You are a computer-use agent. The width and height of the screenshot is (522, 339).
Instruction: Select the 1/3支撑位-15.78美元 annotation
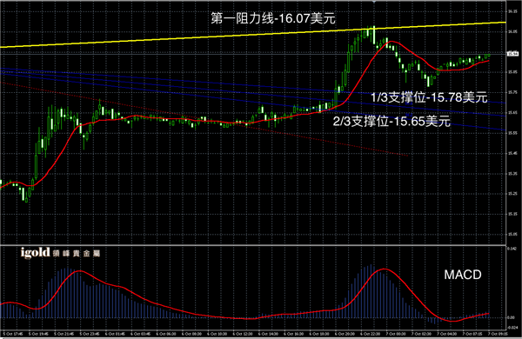click(429, 97)
